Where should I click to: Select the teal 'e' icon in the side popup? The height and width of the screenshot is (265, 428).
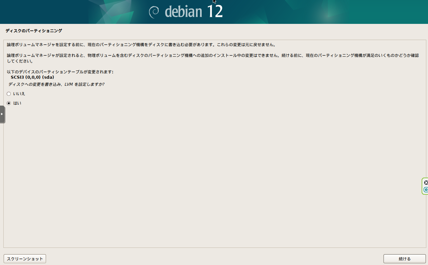[425, 190]
